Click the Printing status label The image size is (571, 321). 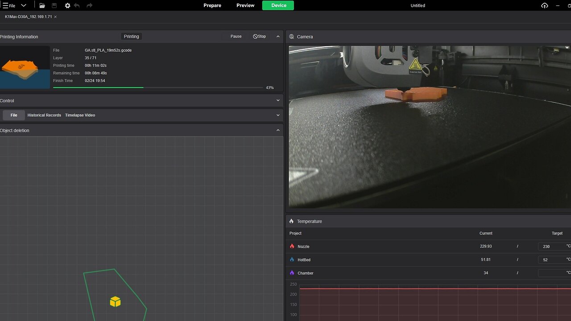click(131, 37)
